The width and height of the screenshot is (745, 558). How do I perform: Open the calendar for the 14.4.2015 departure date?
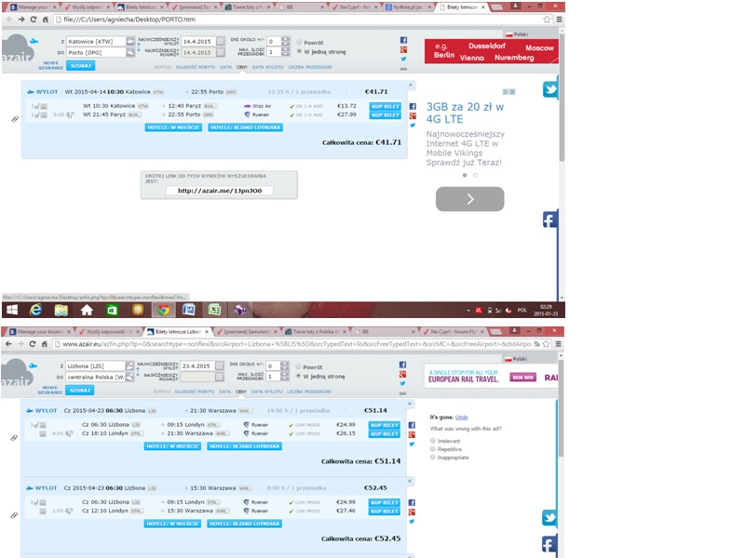click(x=221, y=41)
